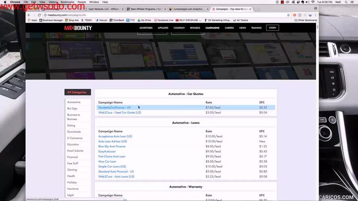This screenshot has height=201, width=358.
Task: Open Spotlight search in the menu bar
Action: 346,2
